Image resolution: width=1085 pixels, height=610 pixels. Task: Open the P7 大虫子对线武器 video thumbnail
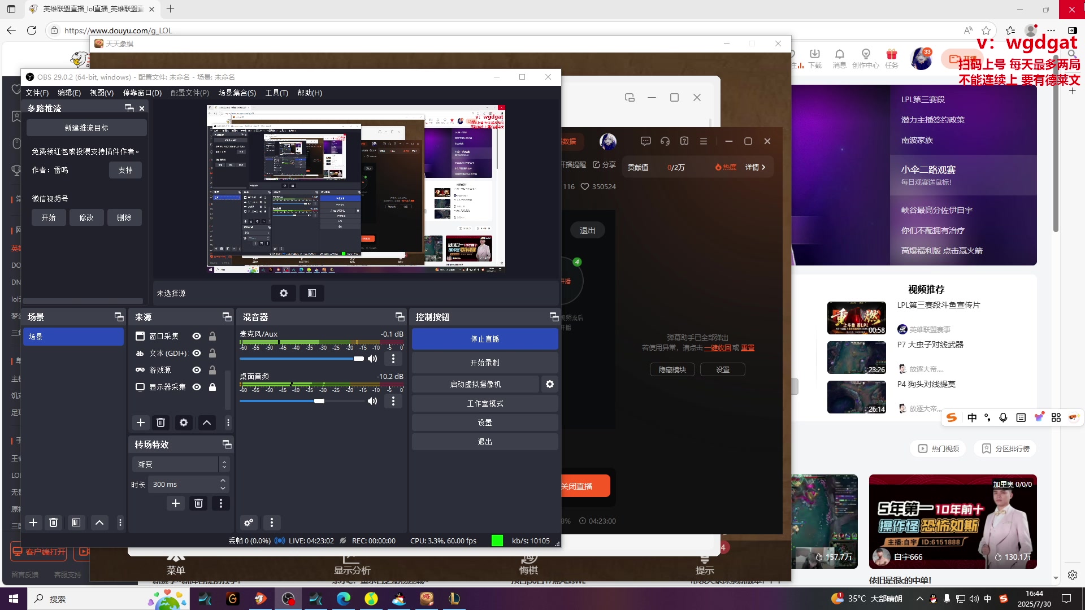pyautogui.click(x=857, y=358)
